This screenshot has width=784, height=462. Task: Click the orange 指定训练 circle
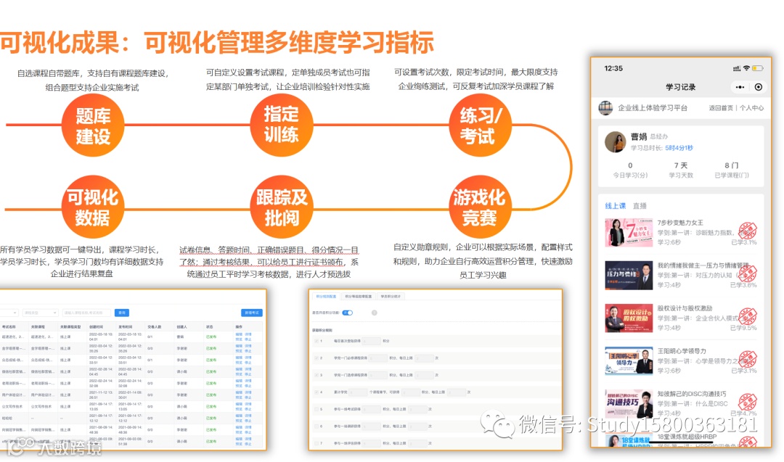pyautogui.click(x=281, y=124)
